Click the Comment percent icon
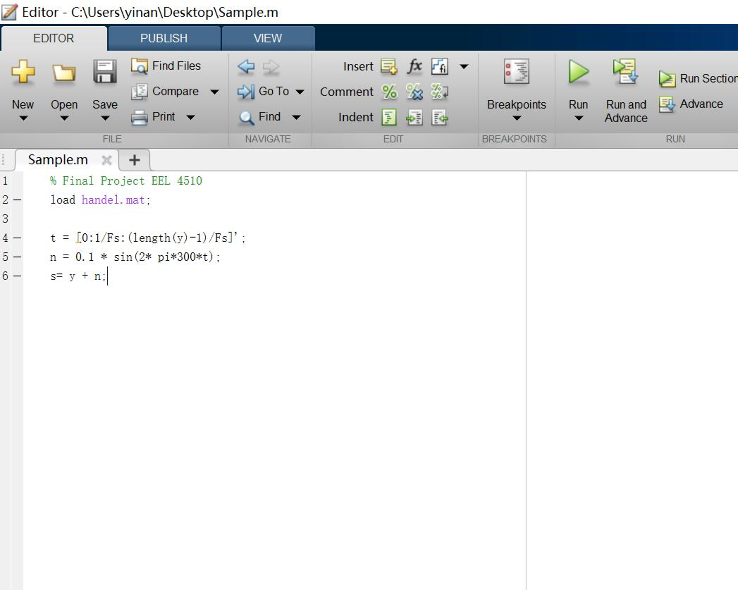Viewport: 738px width, 590px height. pyautogui.click(x=389, y=92)
